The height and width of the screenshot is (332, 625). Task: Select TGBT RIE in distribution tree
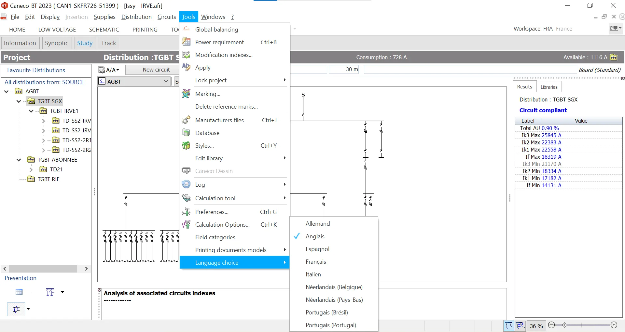[x=49, y=179]
